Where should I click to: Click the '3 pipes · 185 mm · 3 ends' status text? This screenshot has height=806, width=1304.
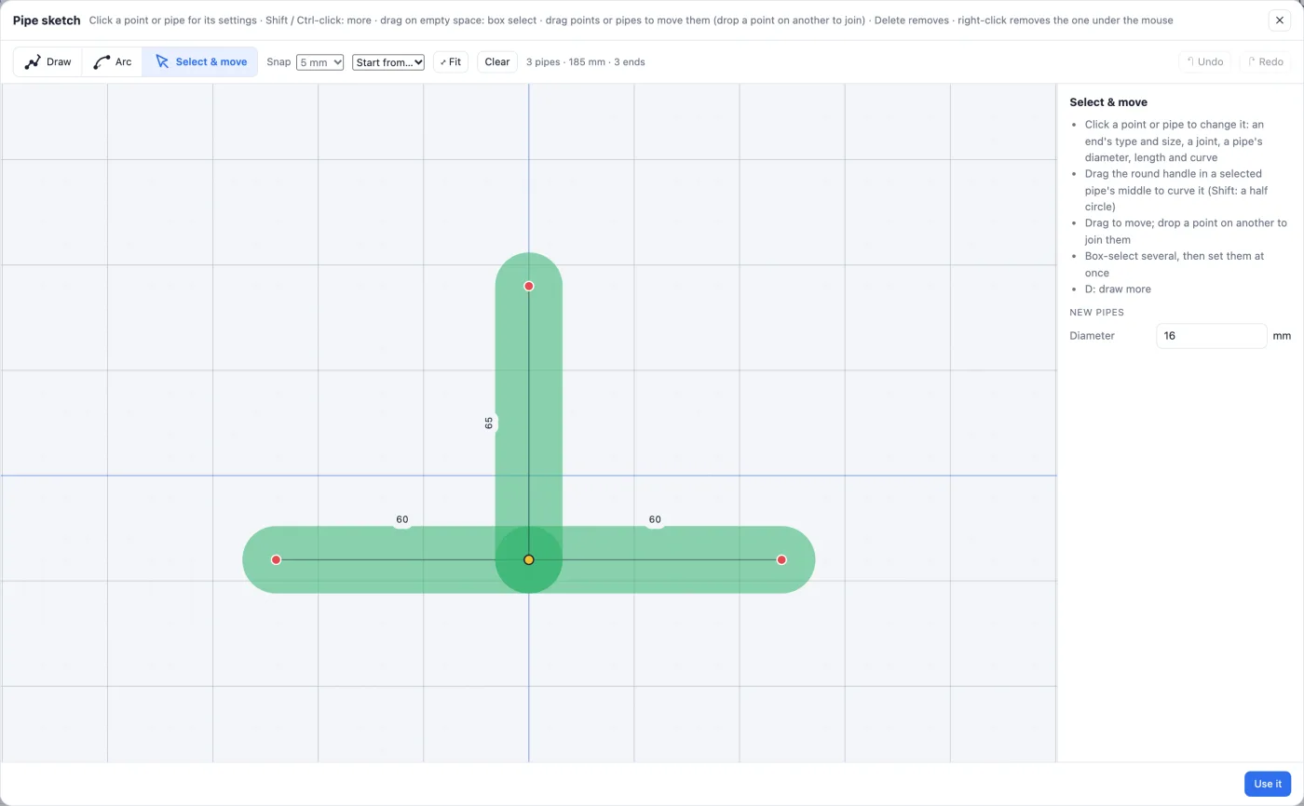[585, 62]
